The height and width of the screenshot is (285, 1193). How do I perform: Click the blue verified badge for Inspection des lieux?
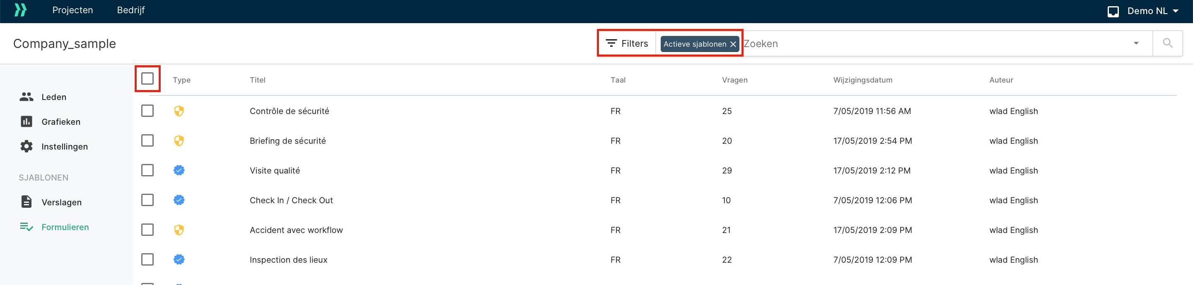pos(179,259)
